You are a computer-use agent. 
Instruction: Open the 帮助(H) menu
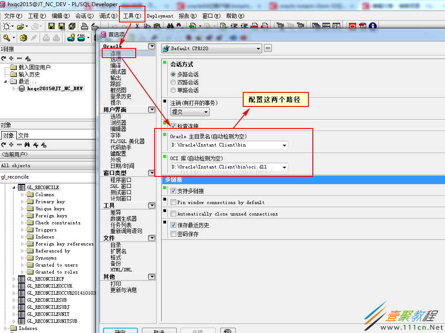click(x=235, y=16)
